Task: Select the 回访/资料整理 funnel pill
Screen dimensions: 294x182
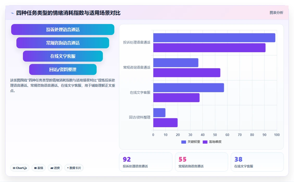Action: 63,69
